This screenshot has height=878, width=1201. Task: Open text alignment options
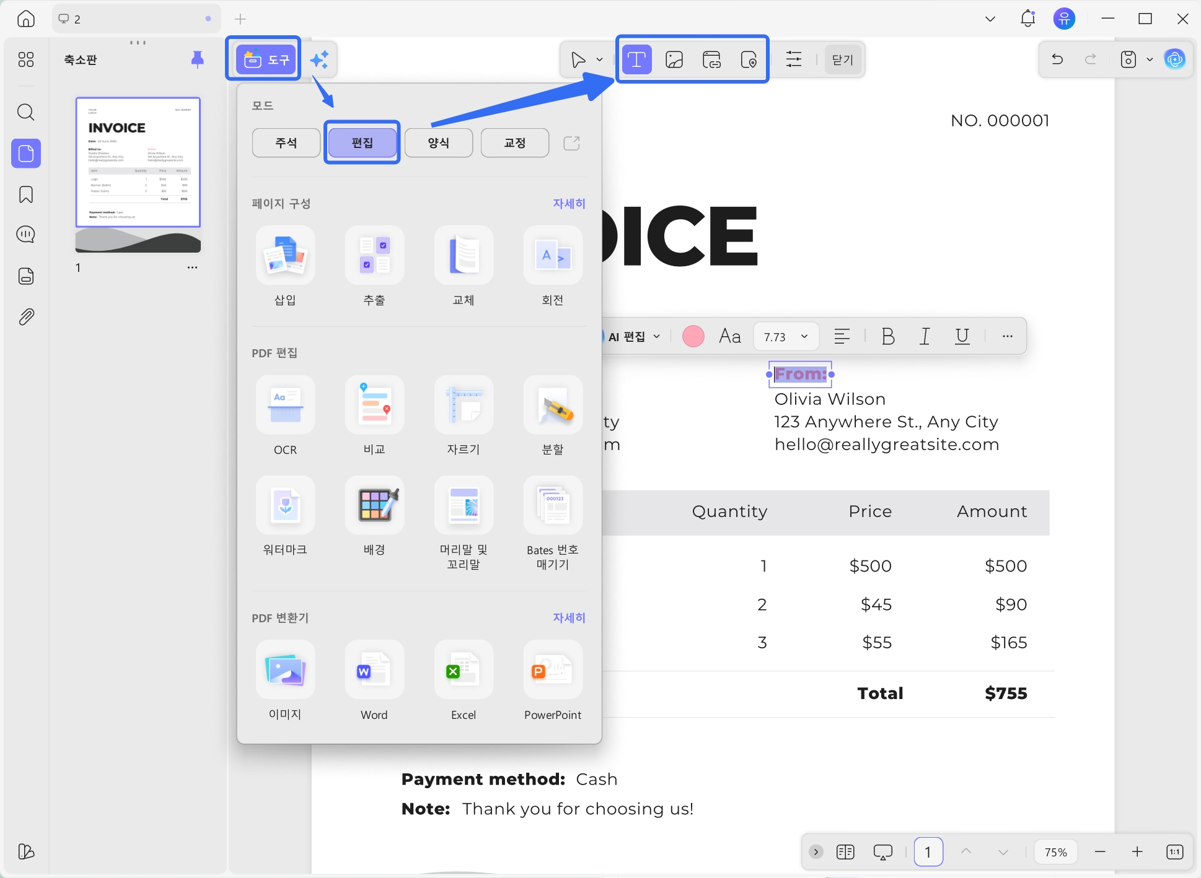pos(842,336)
